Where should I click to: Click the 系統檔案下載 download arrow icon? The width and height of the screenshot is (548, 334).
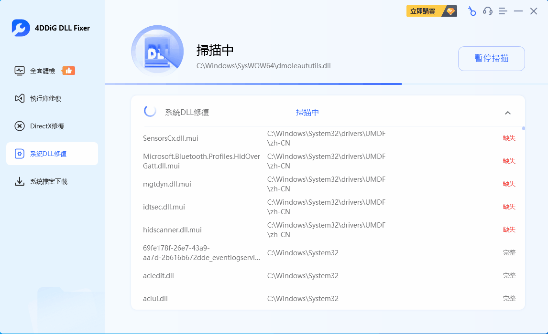tap(20, 182)
